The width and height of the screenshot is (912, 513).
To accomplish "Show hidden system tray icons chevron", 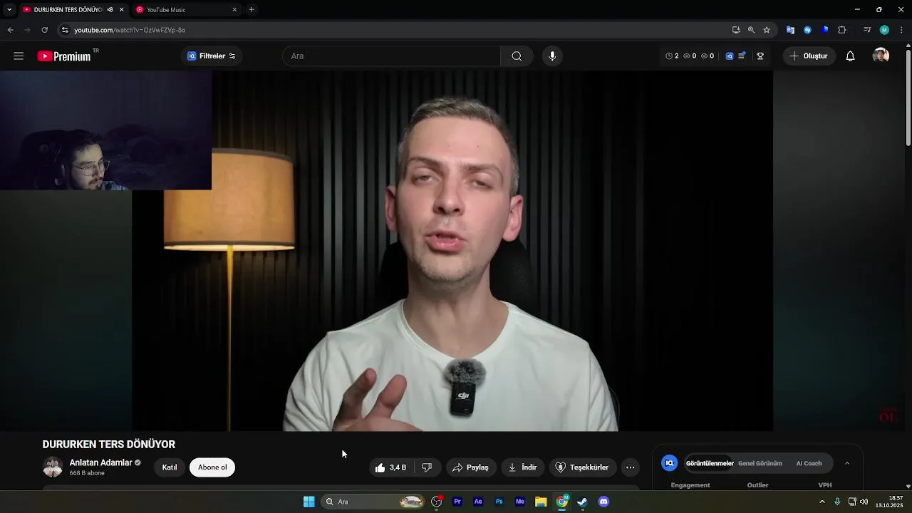I will click(x=822, y=502).
